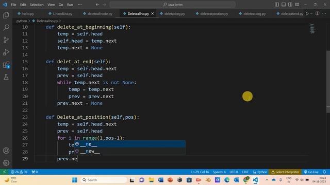
Task: Open the editor More Actions ellipsis
Action: [x=324, y=14]
